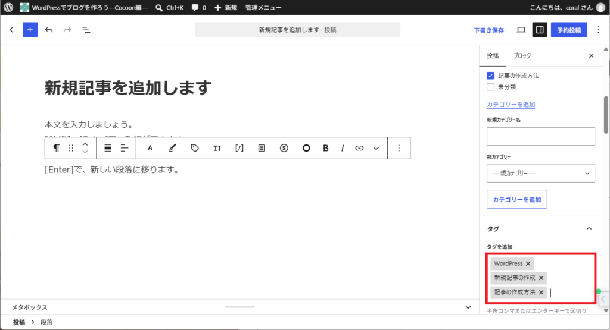Remove the WordPress tag
The height and width of the screenshot is (330, 610).
pos(528,263)
